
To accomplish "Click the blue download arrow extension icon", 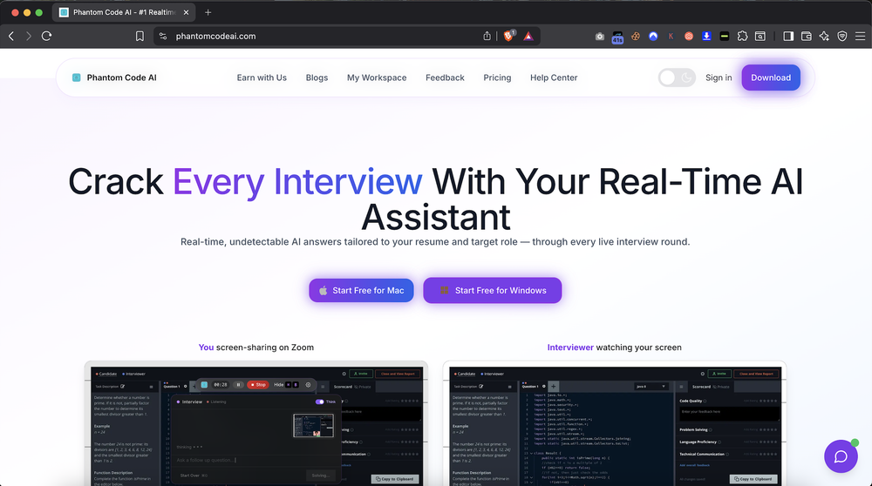I will [706, 36].
